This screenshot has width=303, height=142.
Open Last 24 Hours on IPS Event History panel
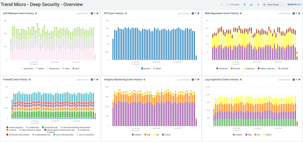pyautogui.click(x=183, y=14)
